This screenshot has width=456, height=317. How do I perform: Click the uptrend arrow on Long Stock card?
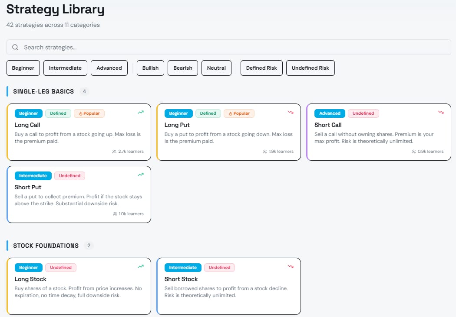[x=141, y=266]
